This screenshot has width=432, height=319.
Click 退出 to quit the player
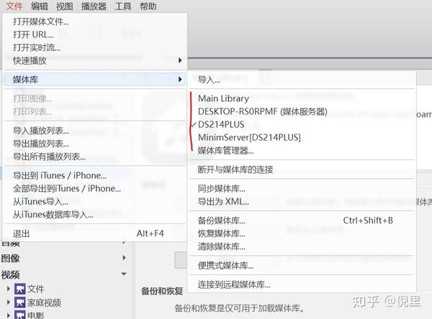pyautogui.click(x=21, y=234)
